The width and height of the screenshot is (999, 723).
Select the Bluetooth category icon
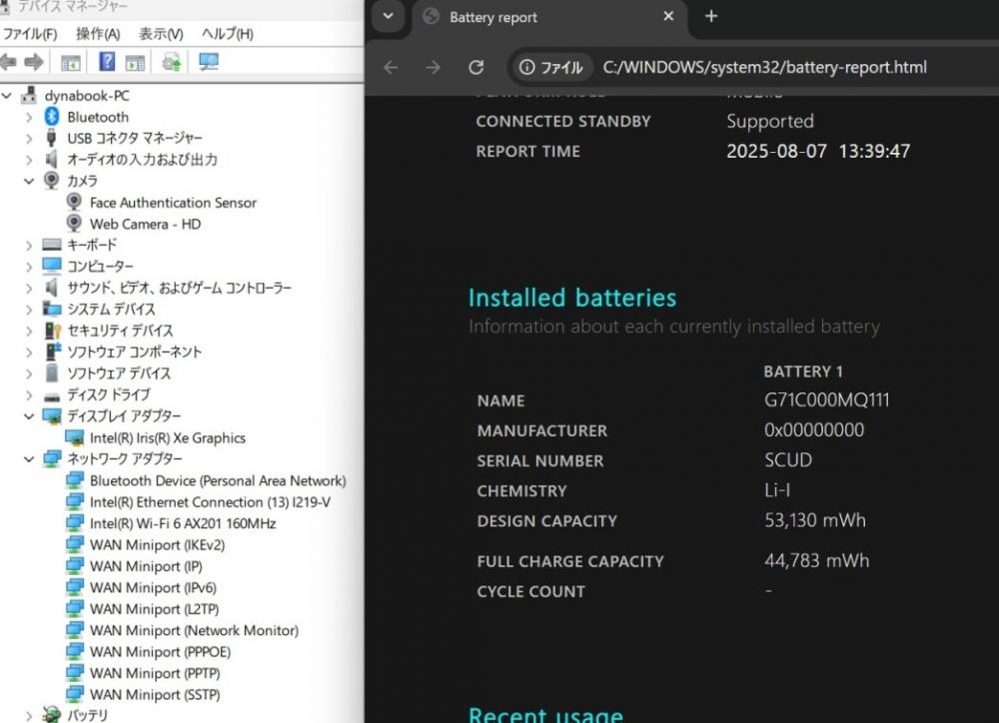(x=52, y=117)
